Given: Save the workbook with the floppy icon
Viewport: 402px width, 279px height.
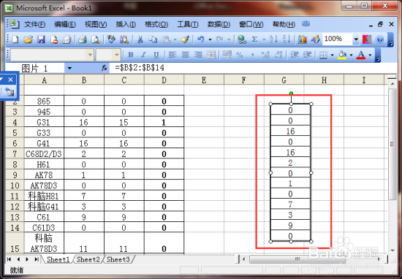Looking at the screenshot, I should click(41, 39).
